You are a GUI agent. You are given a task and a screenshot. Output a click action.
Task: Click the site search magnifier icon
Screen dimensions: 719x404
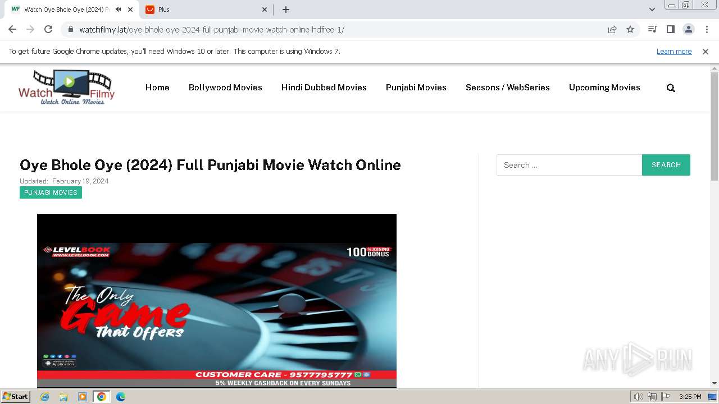[x=671, y=88]
